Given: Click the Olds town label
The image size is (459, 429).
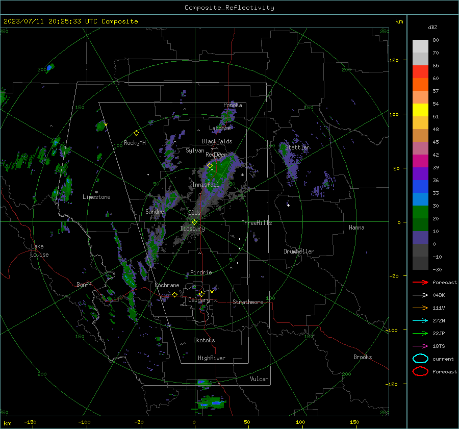Looking at the screenshot, I should coord(194,213).
